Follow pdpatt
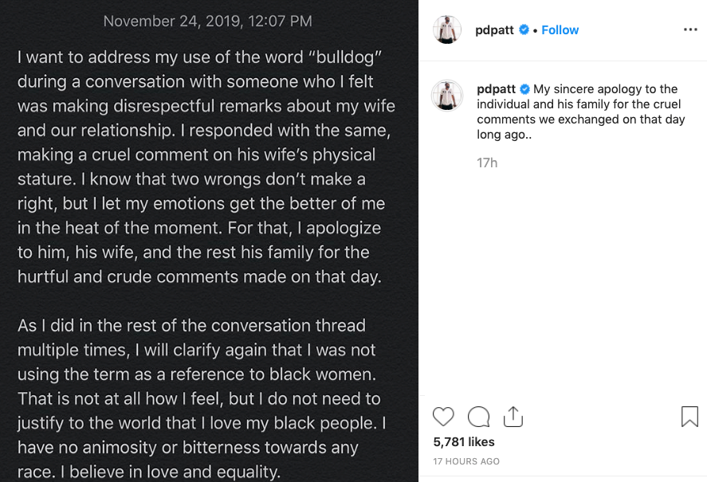Screen dimensions: 707x482 coord(560,30)
